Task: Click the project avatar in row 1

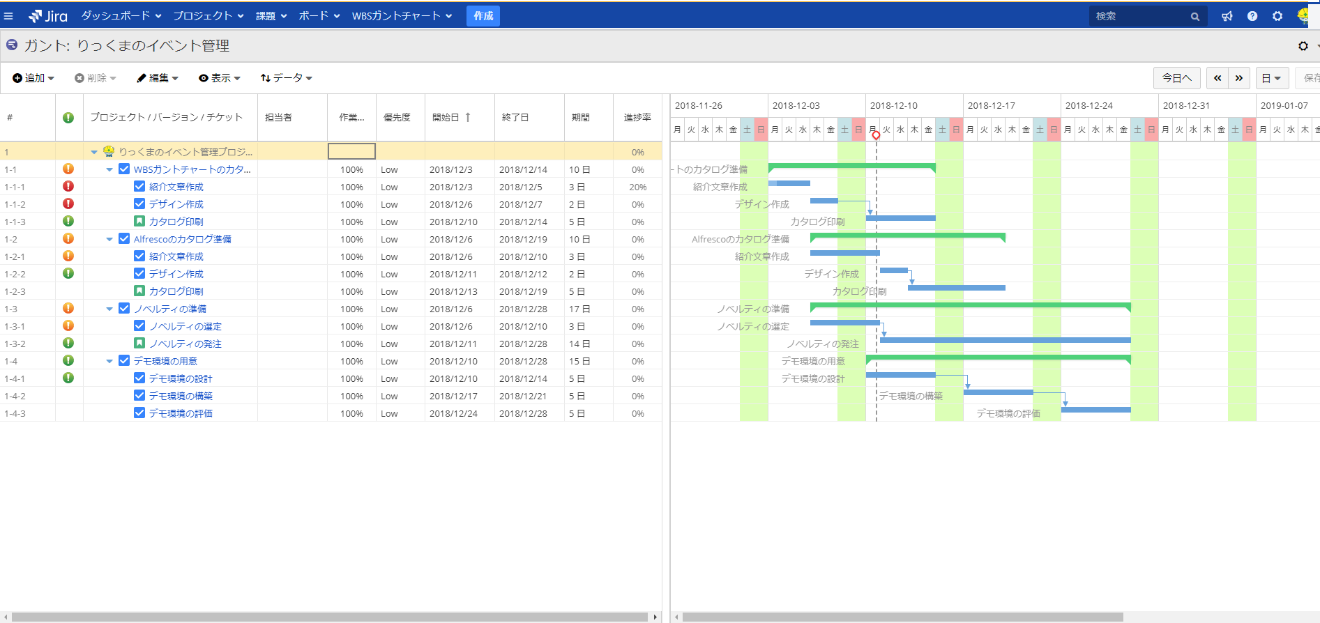Action: [x=109, y=151]
